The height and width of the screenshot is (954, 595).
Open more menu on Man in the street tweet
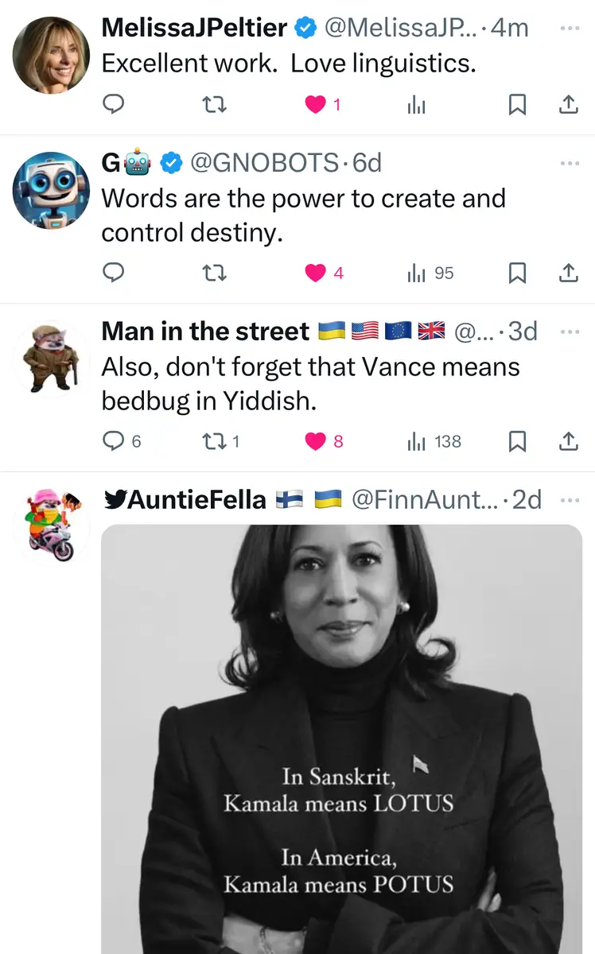570,332
